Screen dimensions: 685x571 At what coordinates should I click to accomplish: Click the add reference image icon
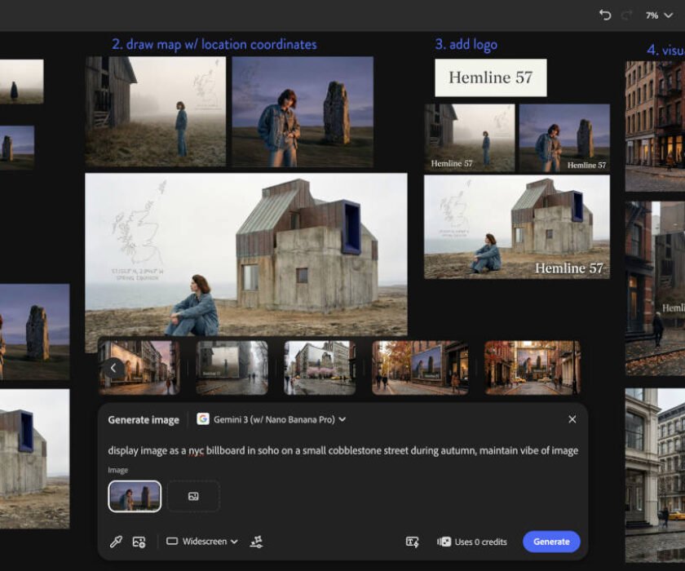pos(139,542)
